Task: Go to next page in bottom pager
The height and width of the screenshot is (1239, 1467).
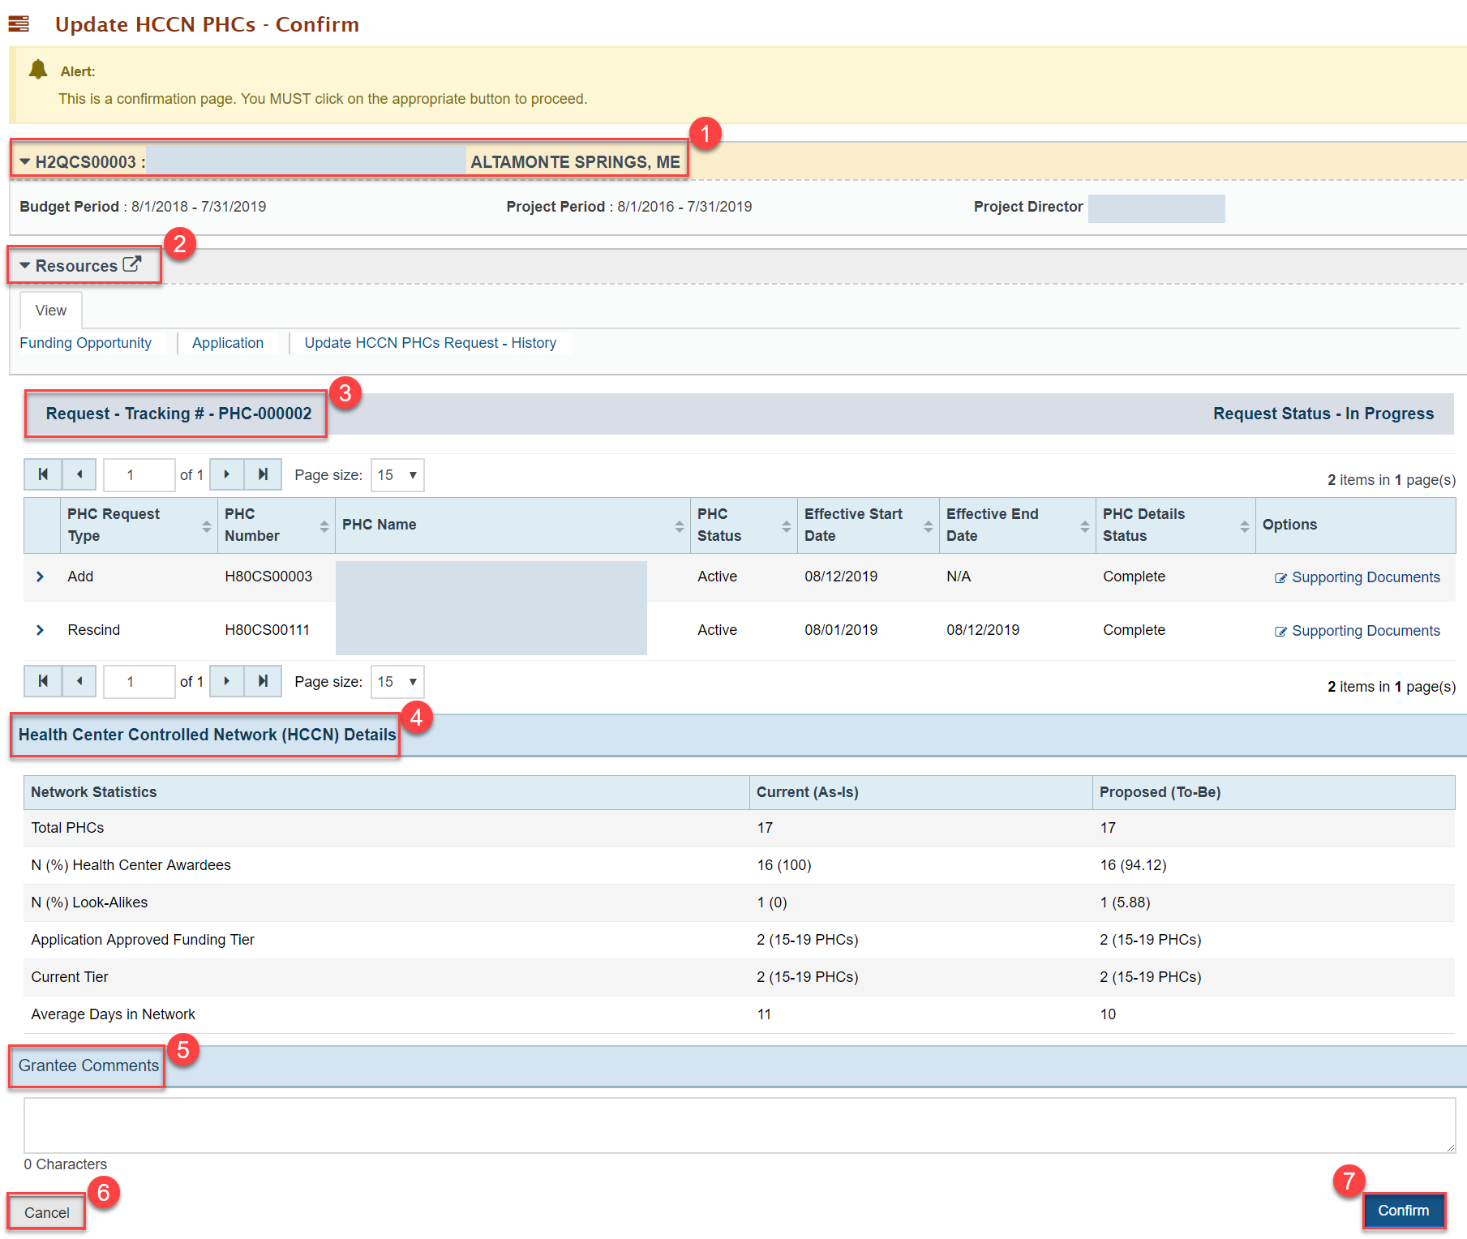Action: [227, 681]
